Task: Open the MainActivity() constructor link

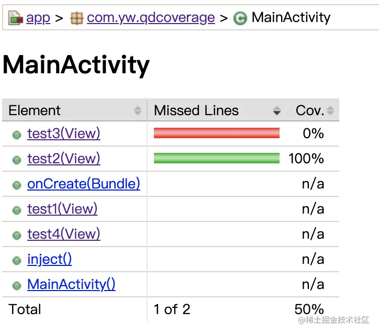Action: click(71, 284)
